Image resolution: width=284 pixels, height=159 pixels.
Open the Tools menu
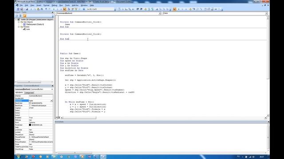(67, 5)
